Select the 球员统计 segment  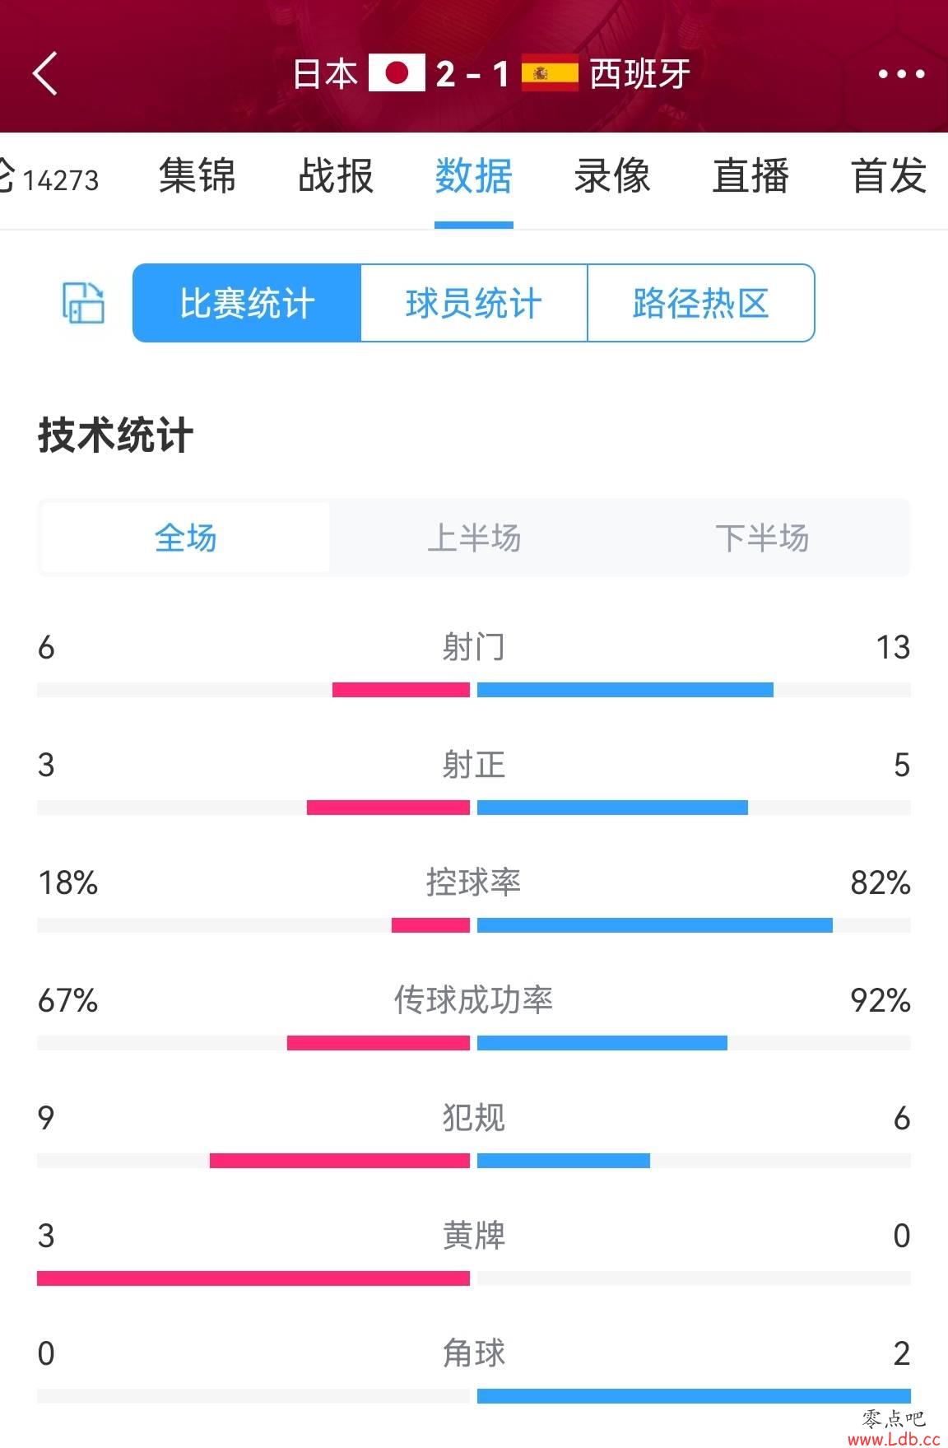coord(474,303)
